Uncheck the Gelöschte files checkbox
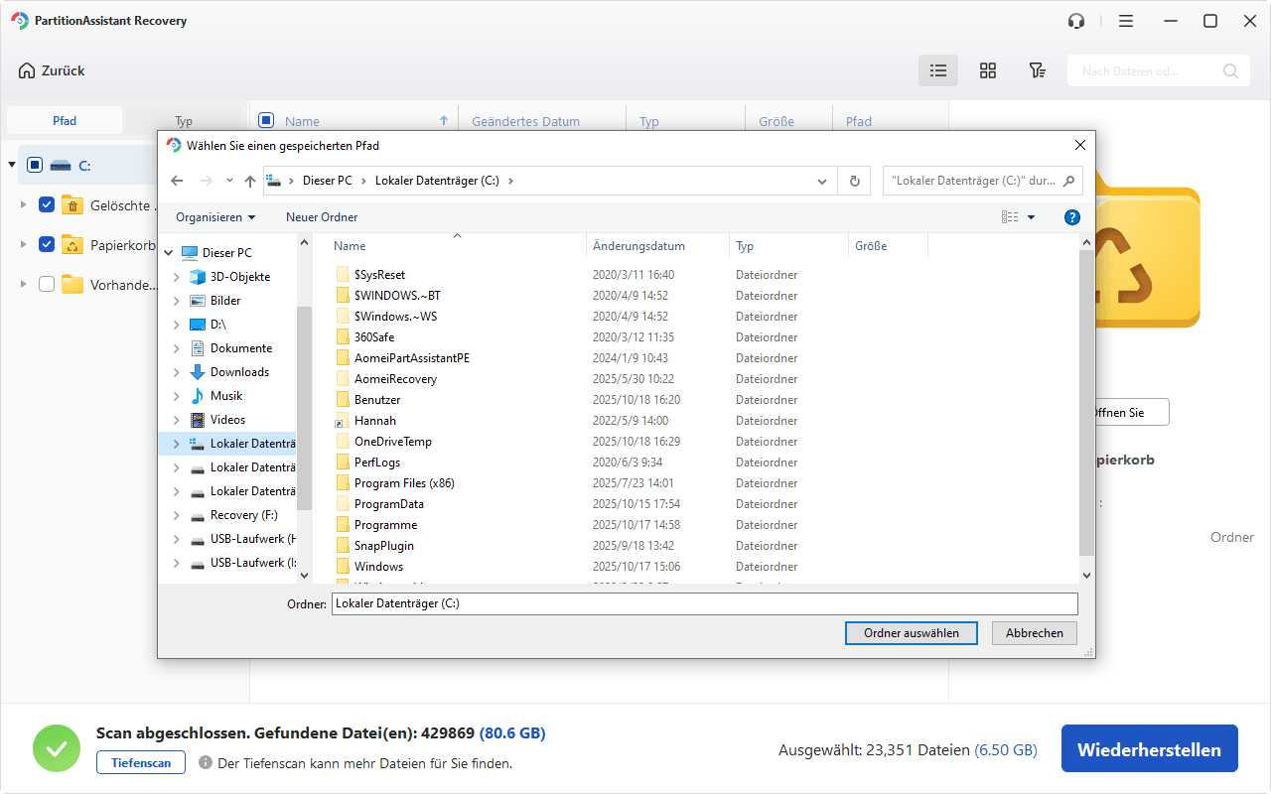Screen dimensions: 1271x794 [47, 204]
